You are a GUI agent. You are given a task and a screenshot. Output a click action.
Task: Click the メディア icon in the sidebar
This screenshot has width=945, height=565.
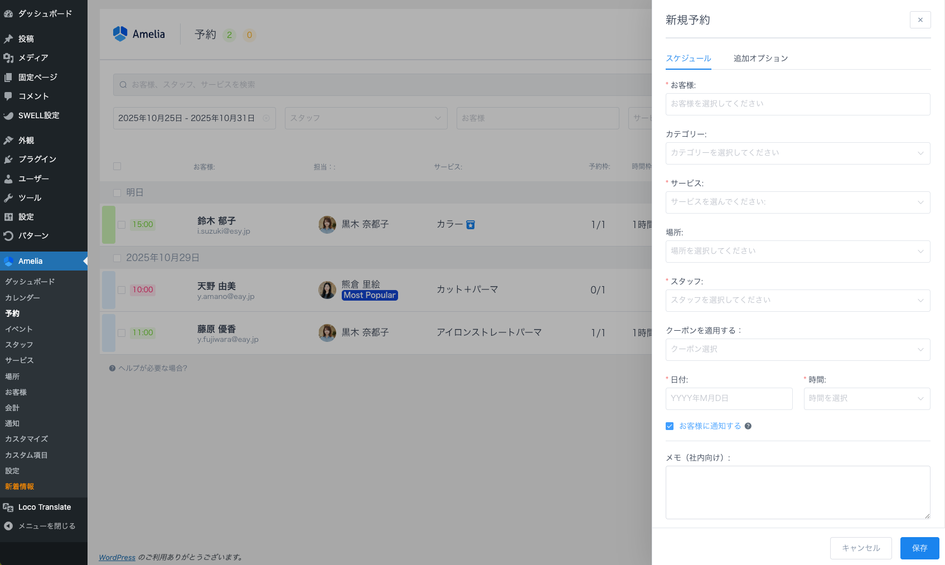coord(8,58)
